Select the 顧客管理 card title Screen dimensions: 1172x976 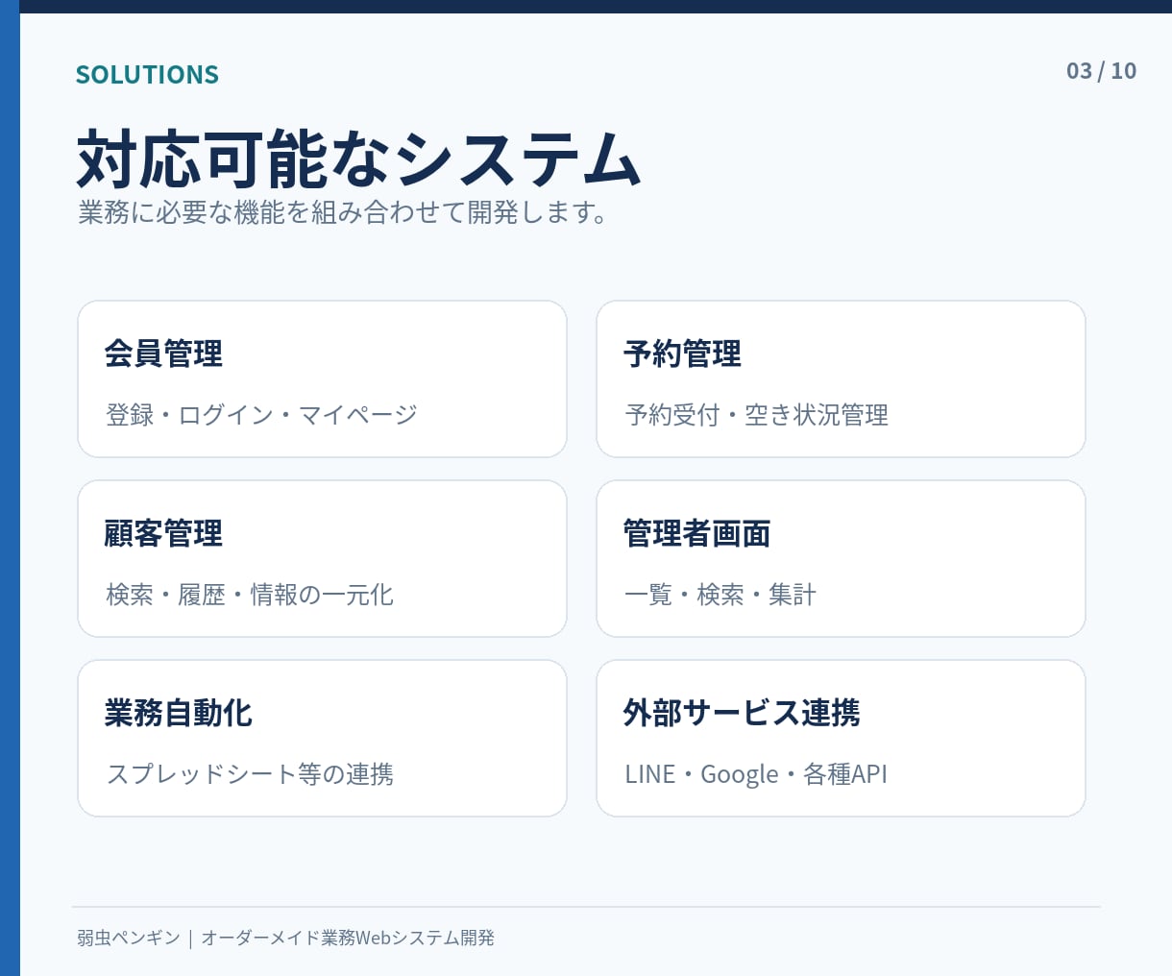tap(163, 533)
